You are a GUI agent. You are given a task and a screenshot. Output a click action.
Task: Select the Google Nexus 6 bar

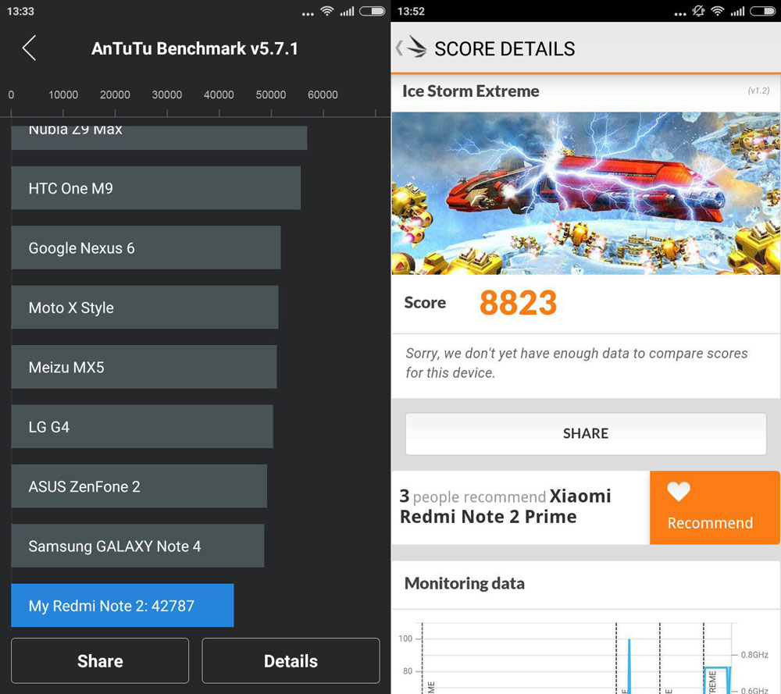146,248
